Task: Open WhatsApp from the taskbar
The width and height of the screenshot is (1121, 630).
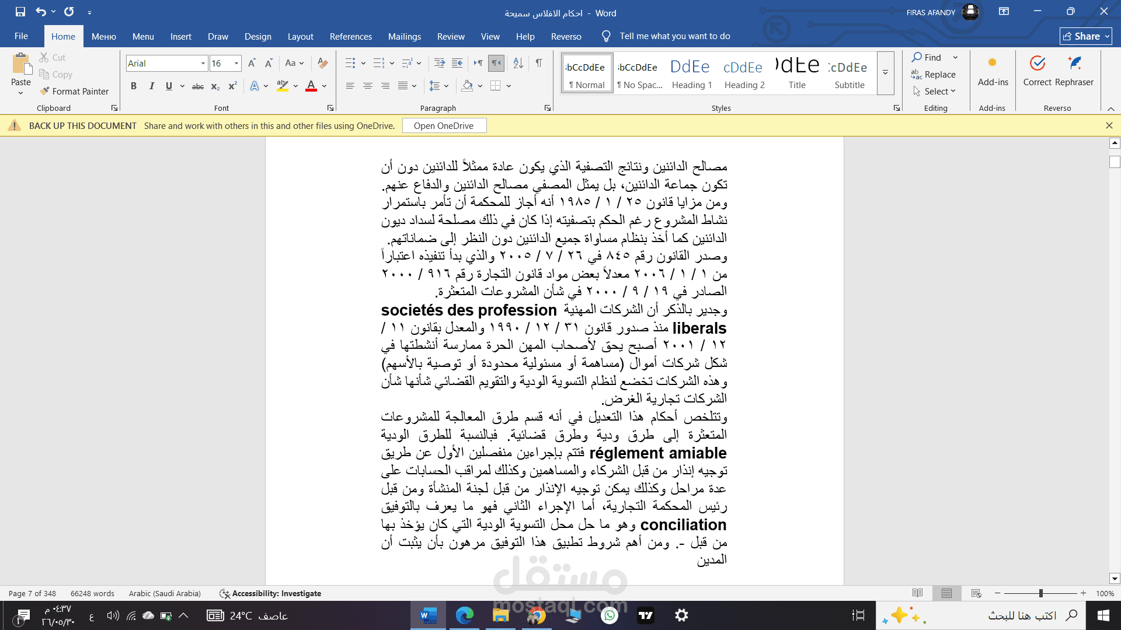Action: point(610,615)
